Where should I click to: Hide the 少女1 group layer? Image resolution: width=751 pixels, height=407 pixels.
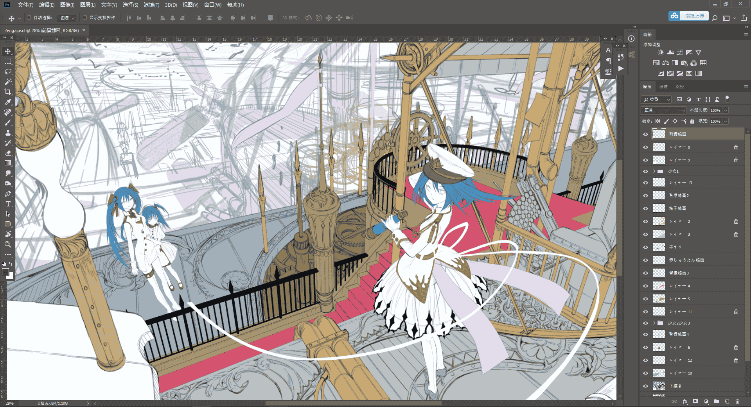point(645,171)
